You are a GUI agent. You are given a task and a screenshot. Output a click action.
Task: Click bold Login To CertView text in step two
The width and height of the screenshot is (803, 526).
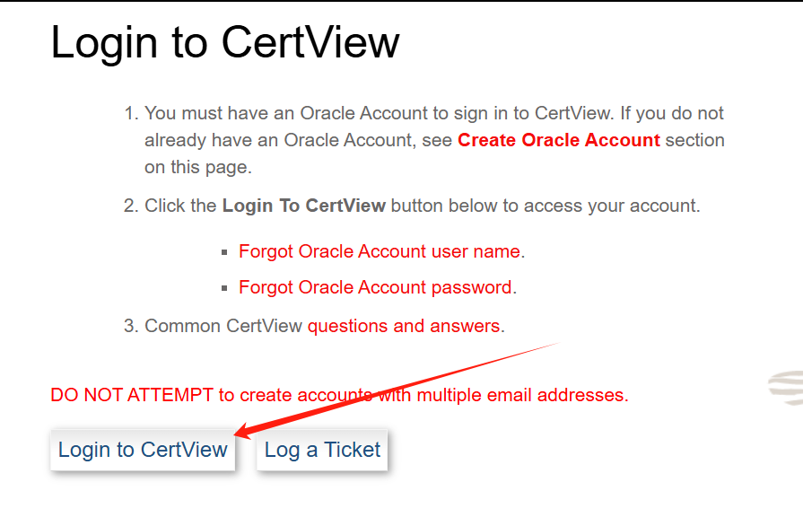pyautogui.click(x=303, y=206)
